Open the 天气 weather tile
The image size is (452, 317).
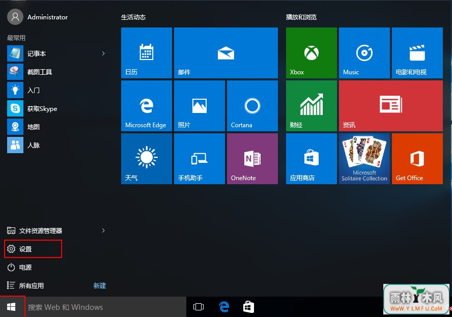coord(147,159)
